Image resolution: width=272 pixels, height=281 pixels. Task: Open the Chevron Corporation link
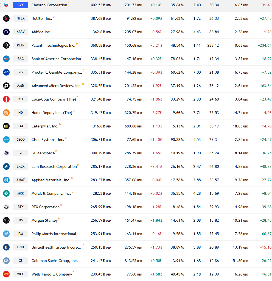49,5
